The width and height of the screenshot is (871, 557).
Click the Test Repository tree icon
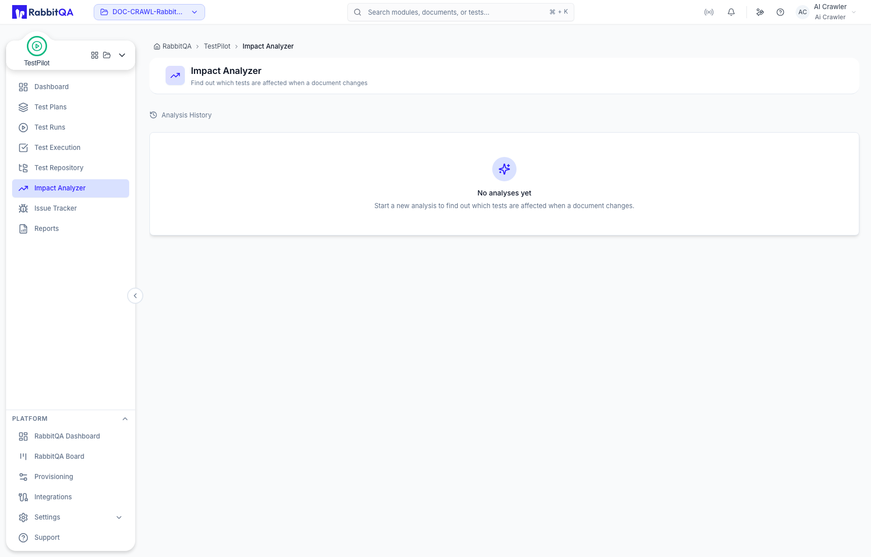coord(23,168)
